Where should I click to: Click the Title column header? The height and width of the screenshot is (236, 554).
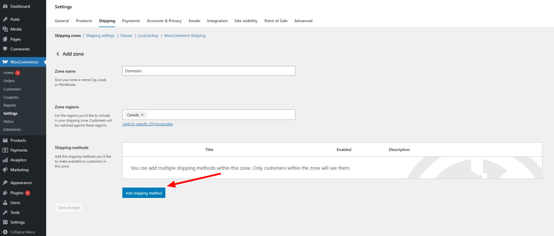pyautogui.click(x=209, y=150)
